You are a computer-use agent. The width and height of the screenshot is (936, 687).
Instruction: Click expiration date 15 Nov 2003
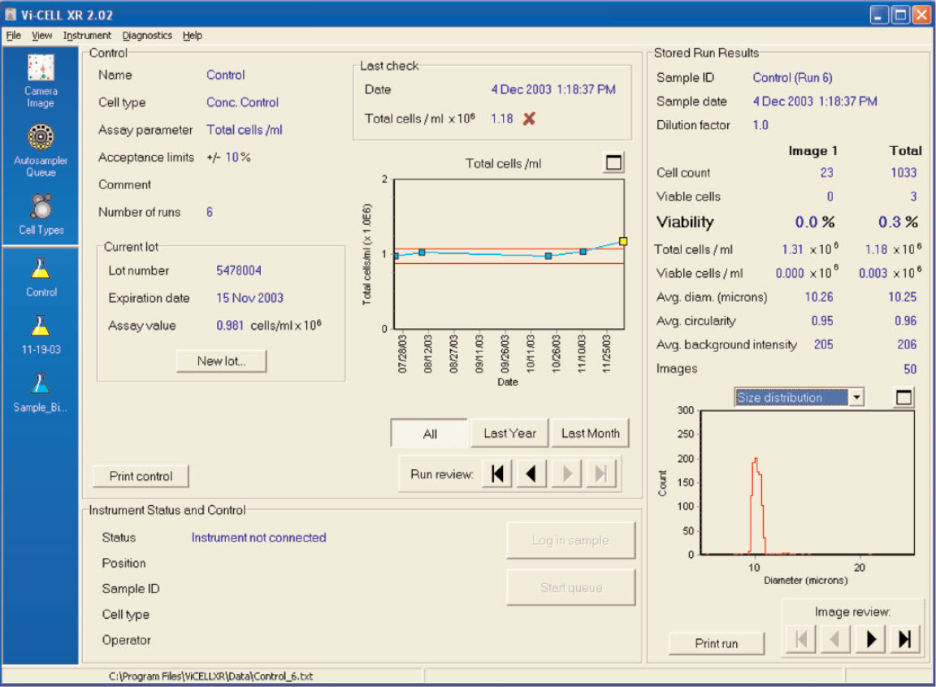249,298
